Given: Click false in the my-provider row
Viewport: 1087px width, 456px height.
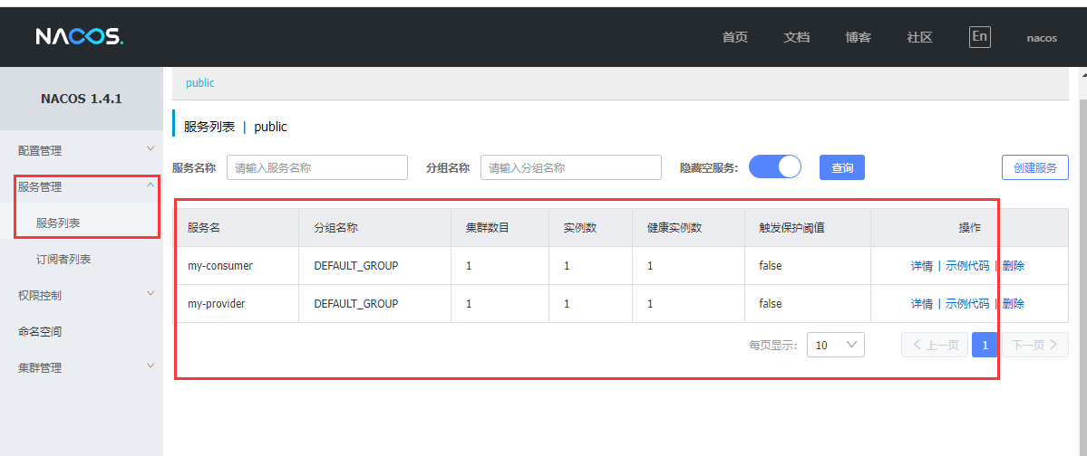Looking at the screenshot, I should point(771,304).
